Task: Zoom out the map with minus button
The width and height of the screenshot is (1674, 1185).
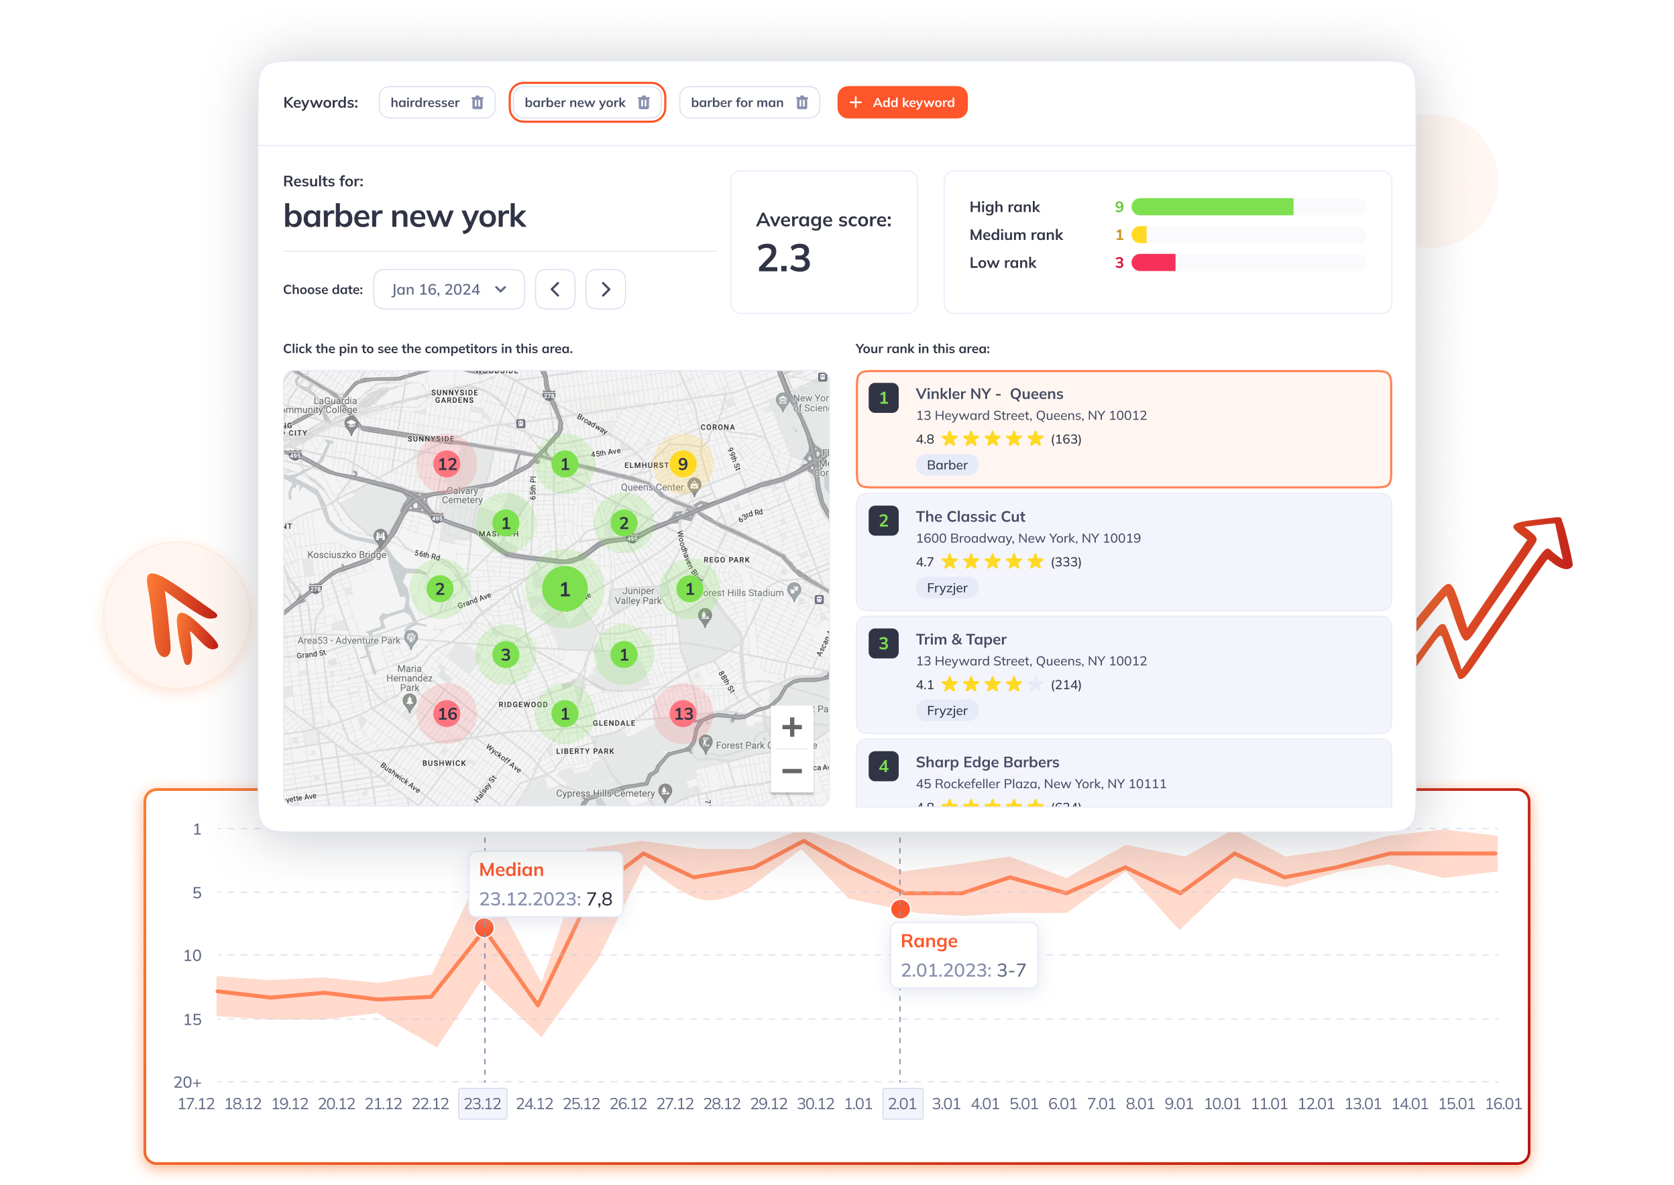Action: click(791, 771)
